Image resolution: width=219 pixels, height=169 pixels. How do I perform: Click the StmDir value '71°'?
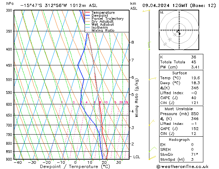coord(195,155)
